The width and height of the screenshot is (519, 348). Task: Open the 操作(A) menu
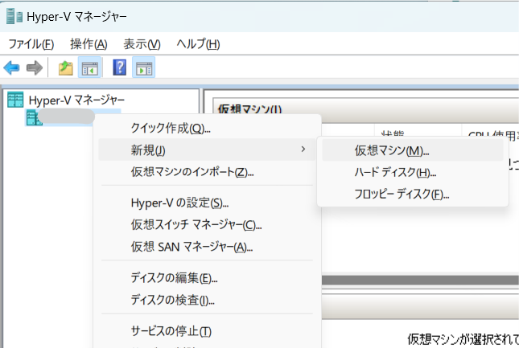tap(89, 44)
